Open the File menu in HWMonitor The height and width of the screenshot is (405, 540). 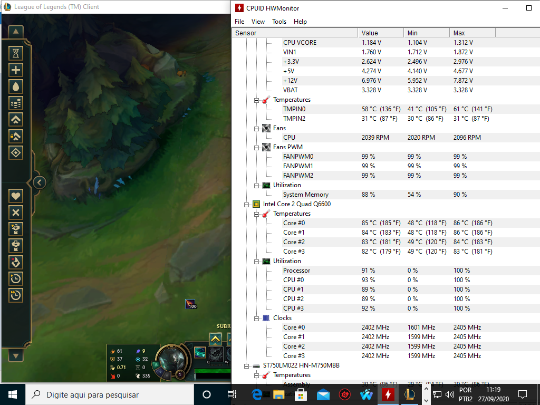pyautogui.click(x=239, y=21)
